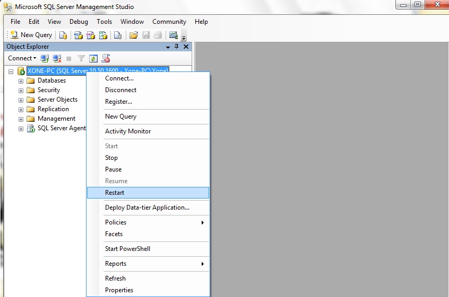The width and height of the screenshot is (449, 297).
Task: Open the Policies submenu
Action: point(148,222)
